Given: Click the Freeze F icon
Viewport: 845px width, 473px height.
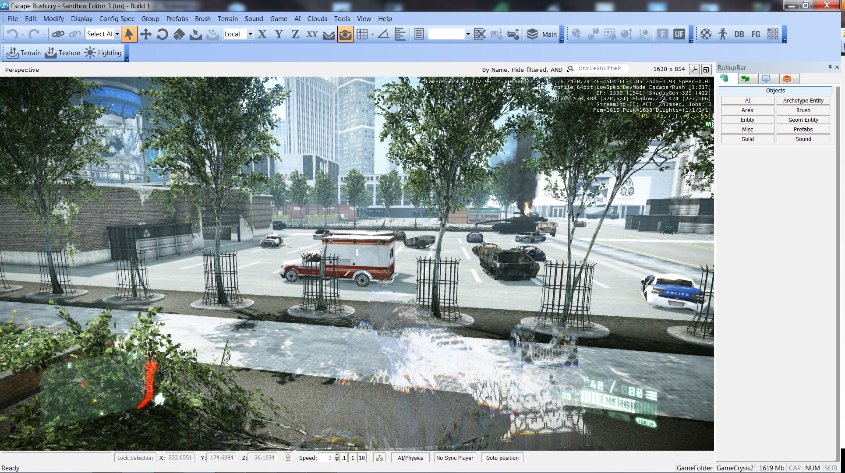Looking at the screenshot, I should coord(663,34).
